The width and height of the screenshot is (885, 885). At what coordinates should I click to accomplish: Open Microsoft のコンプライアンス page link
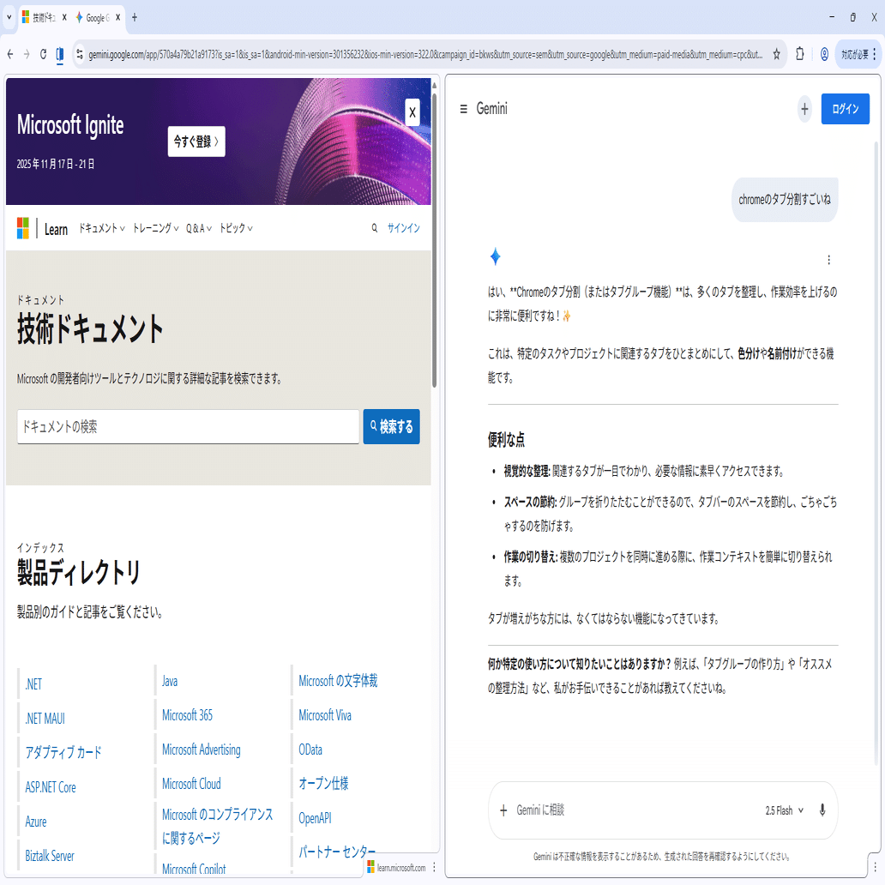217,827
